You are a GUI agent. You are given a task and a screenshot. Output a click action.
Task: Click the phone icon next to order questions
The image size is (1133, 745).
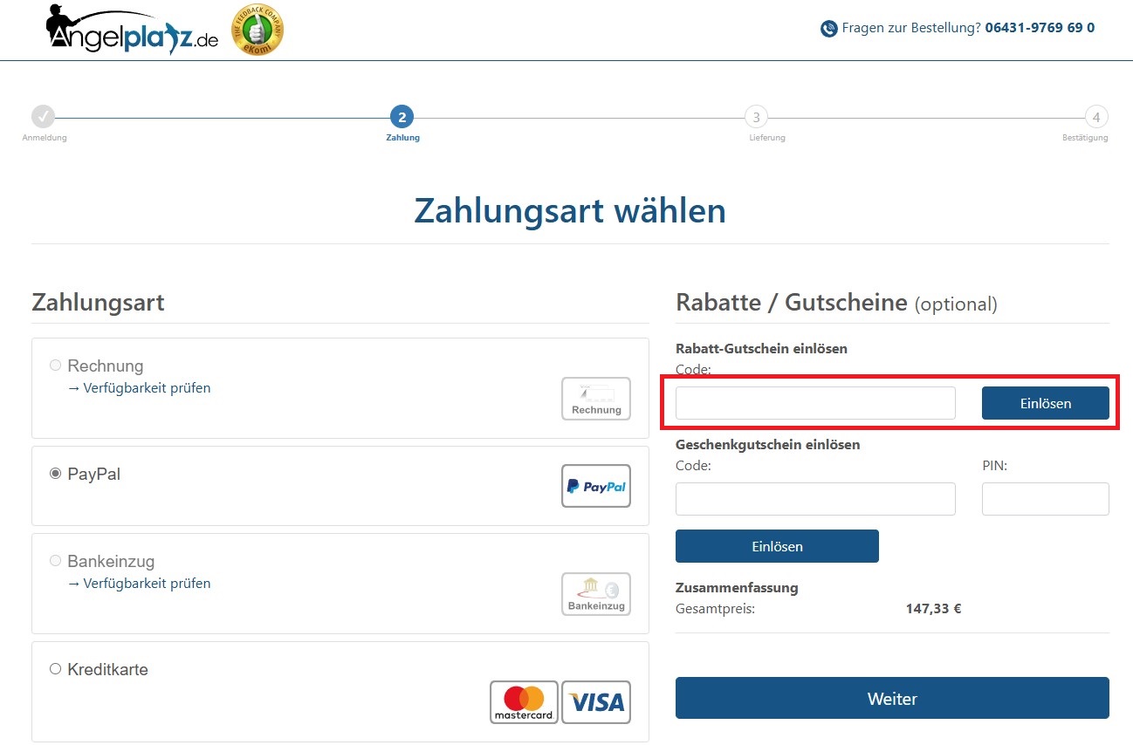[x=828, y=29]
